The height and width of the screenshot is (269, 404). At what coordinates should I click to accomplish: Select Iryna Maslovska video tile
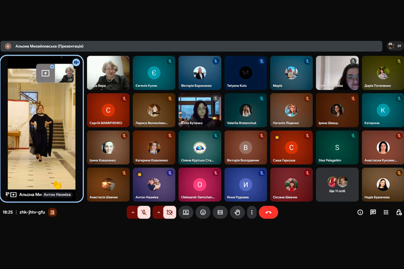click(x=337, y=73)
